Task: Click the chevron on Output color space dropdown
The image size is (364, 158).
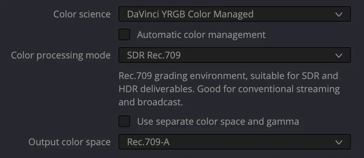Action: tap(339, 142)
